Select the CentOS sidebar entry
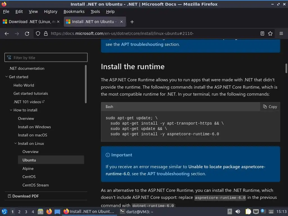The height and width of the screenshot is (216, 288). [29, 177]
